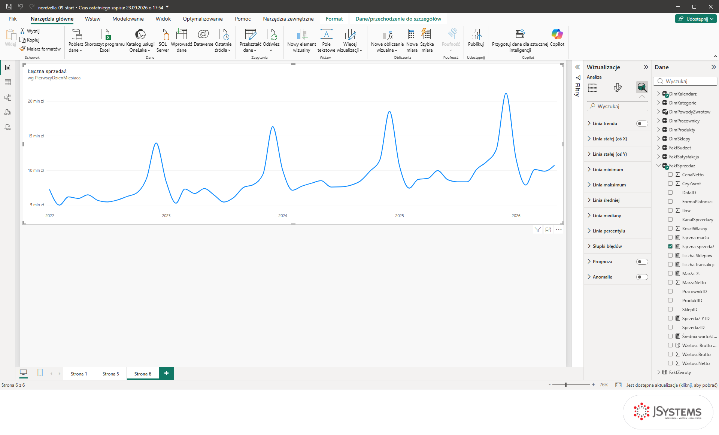The width and height of the screenshot is (719, 435).
Task: Turn on the Prognoza toggle
Action: (642, 262)
